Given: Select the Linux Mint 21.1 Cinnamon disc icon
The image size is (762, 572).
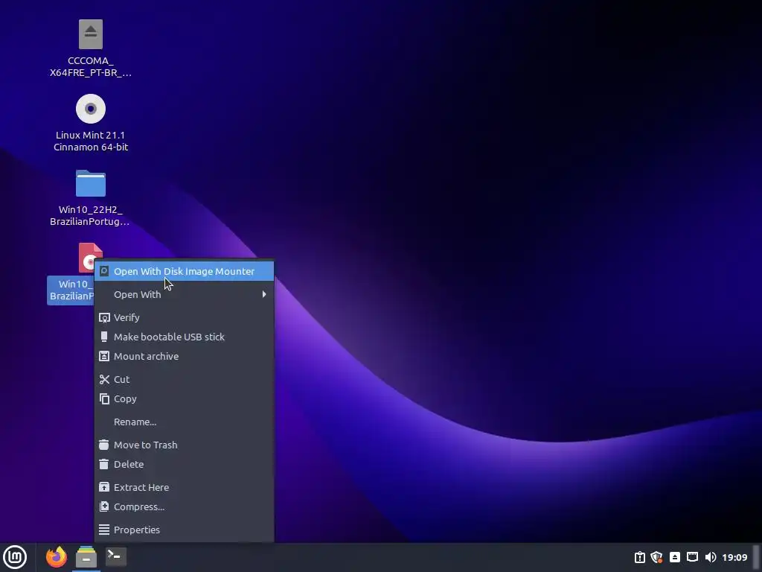Looking at the screenshot, I should 90,109.
